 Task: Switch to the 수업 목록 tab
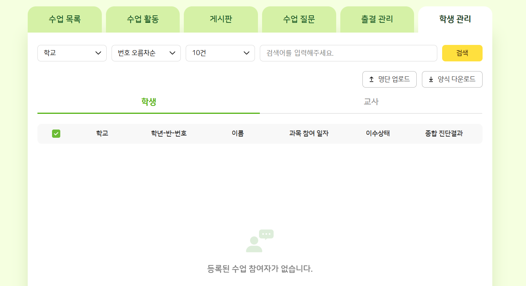tap(65, 19)
